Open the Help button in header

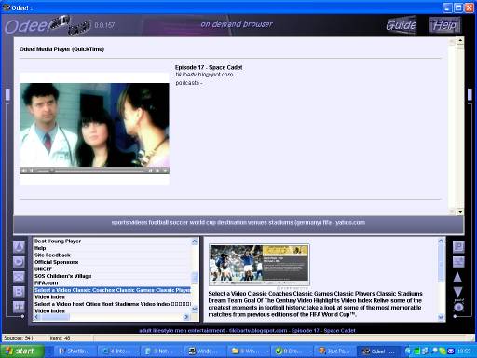[x=445, y=25]
